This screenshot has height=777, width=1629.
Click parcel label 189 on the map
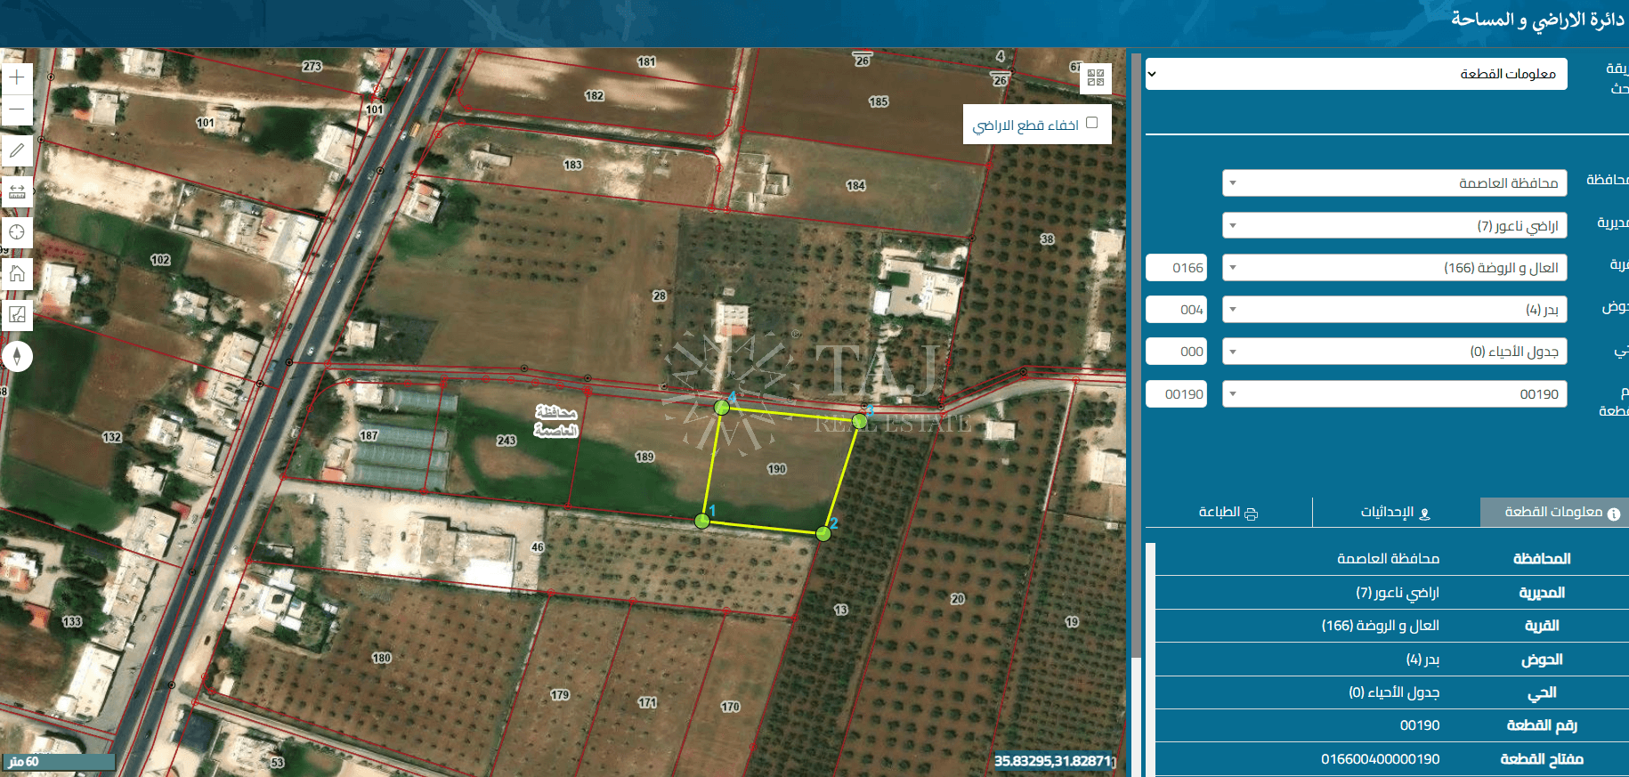pyautogui.click(x=644, y=457)
